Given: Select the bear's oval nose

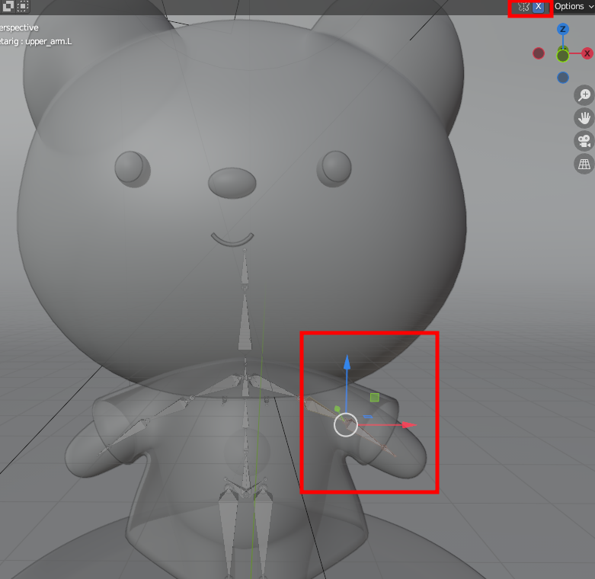Looking at the screenshot, I should click(x=232, y=183).
